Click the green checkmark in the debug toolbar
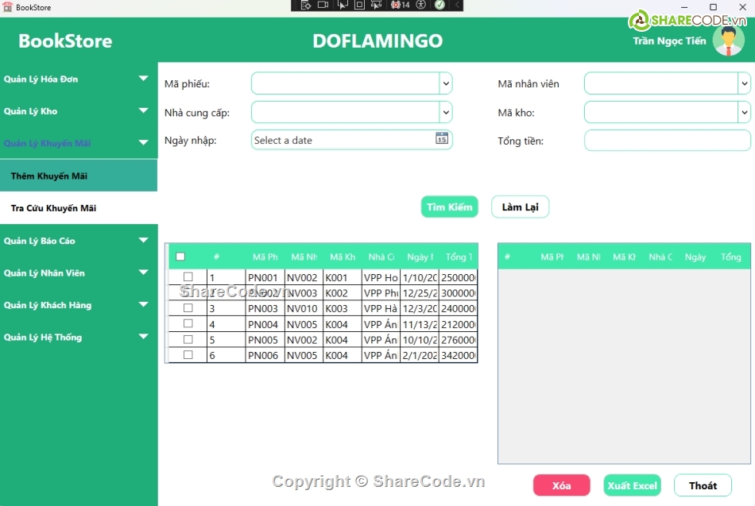This screenshot has width=755, height=506. coord(439,5)
